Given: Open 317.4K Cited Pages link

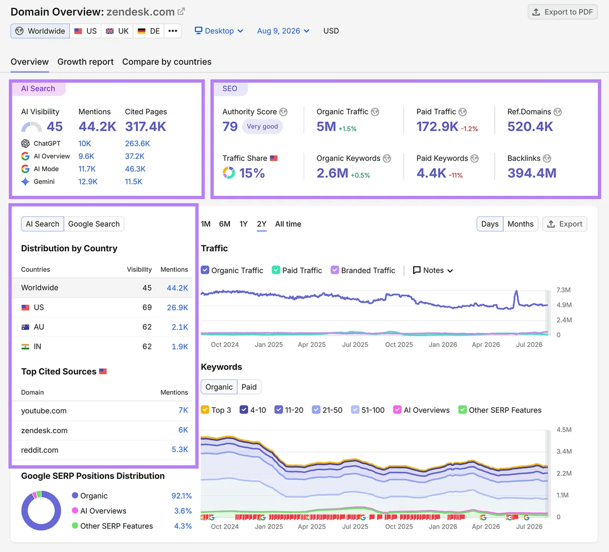Looking at the screenshot, I should coord(146,126).
